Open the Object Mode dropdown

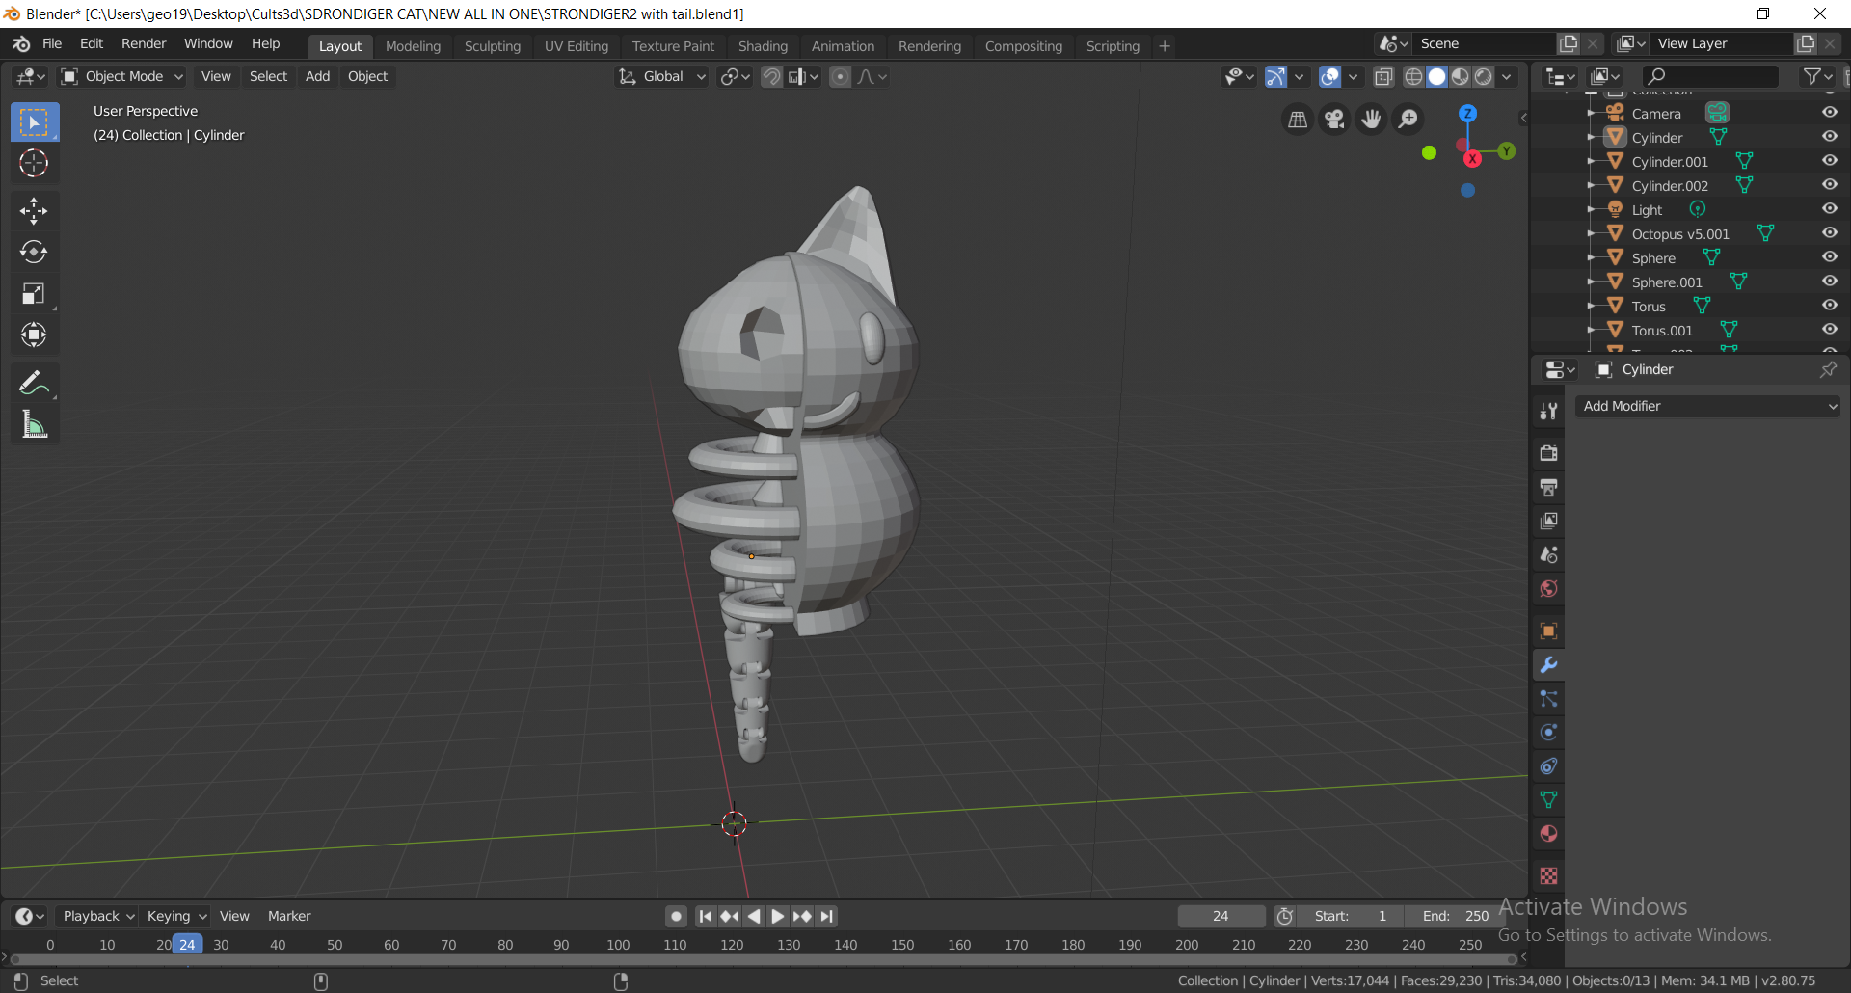tap(122, 76)
